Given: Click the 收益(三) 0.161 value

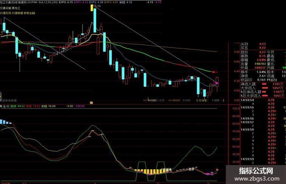Looking at the screenshot, I should click(253, 80).
